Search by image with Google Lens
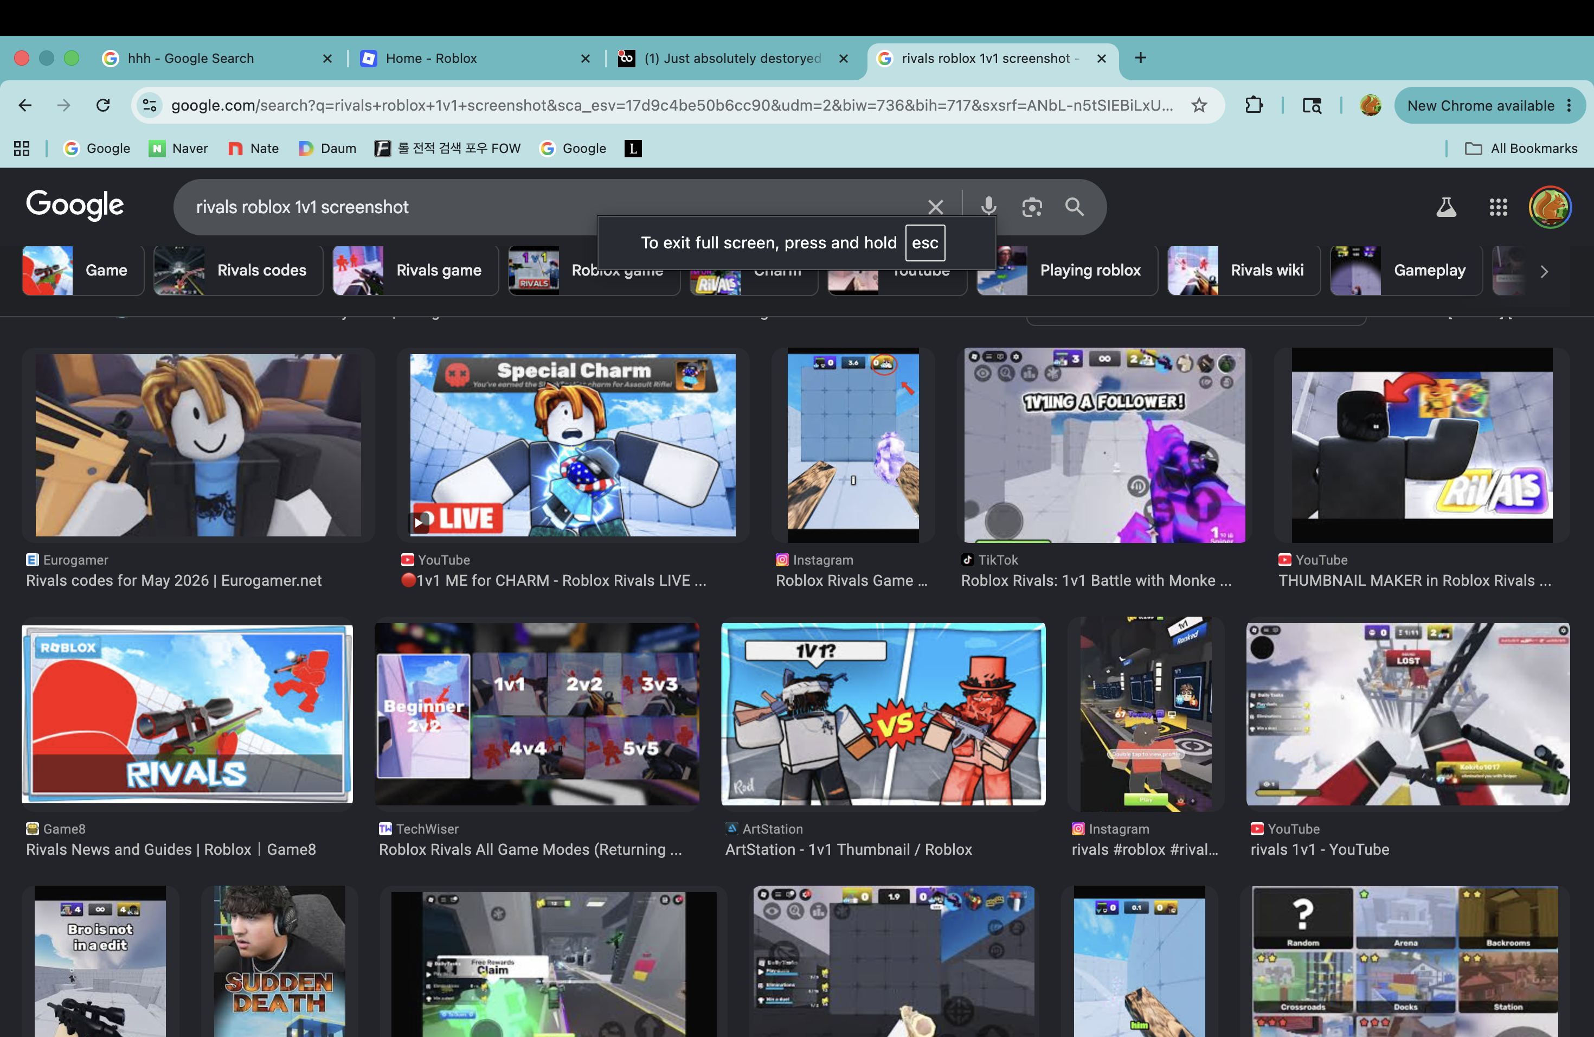 [x=1032, y=207]
